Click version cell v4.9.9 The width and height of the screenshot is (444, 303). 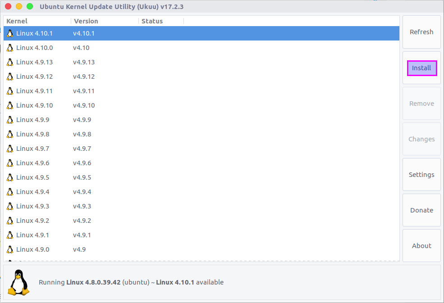click(x=82, y=120)
